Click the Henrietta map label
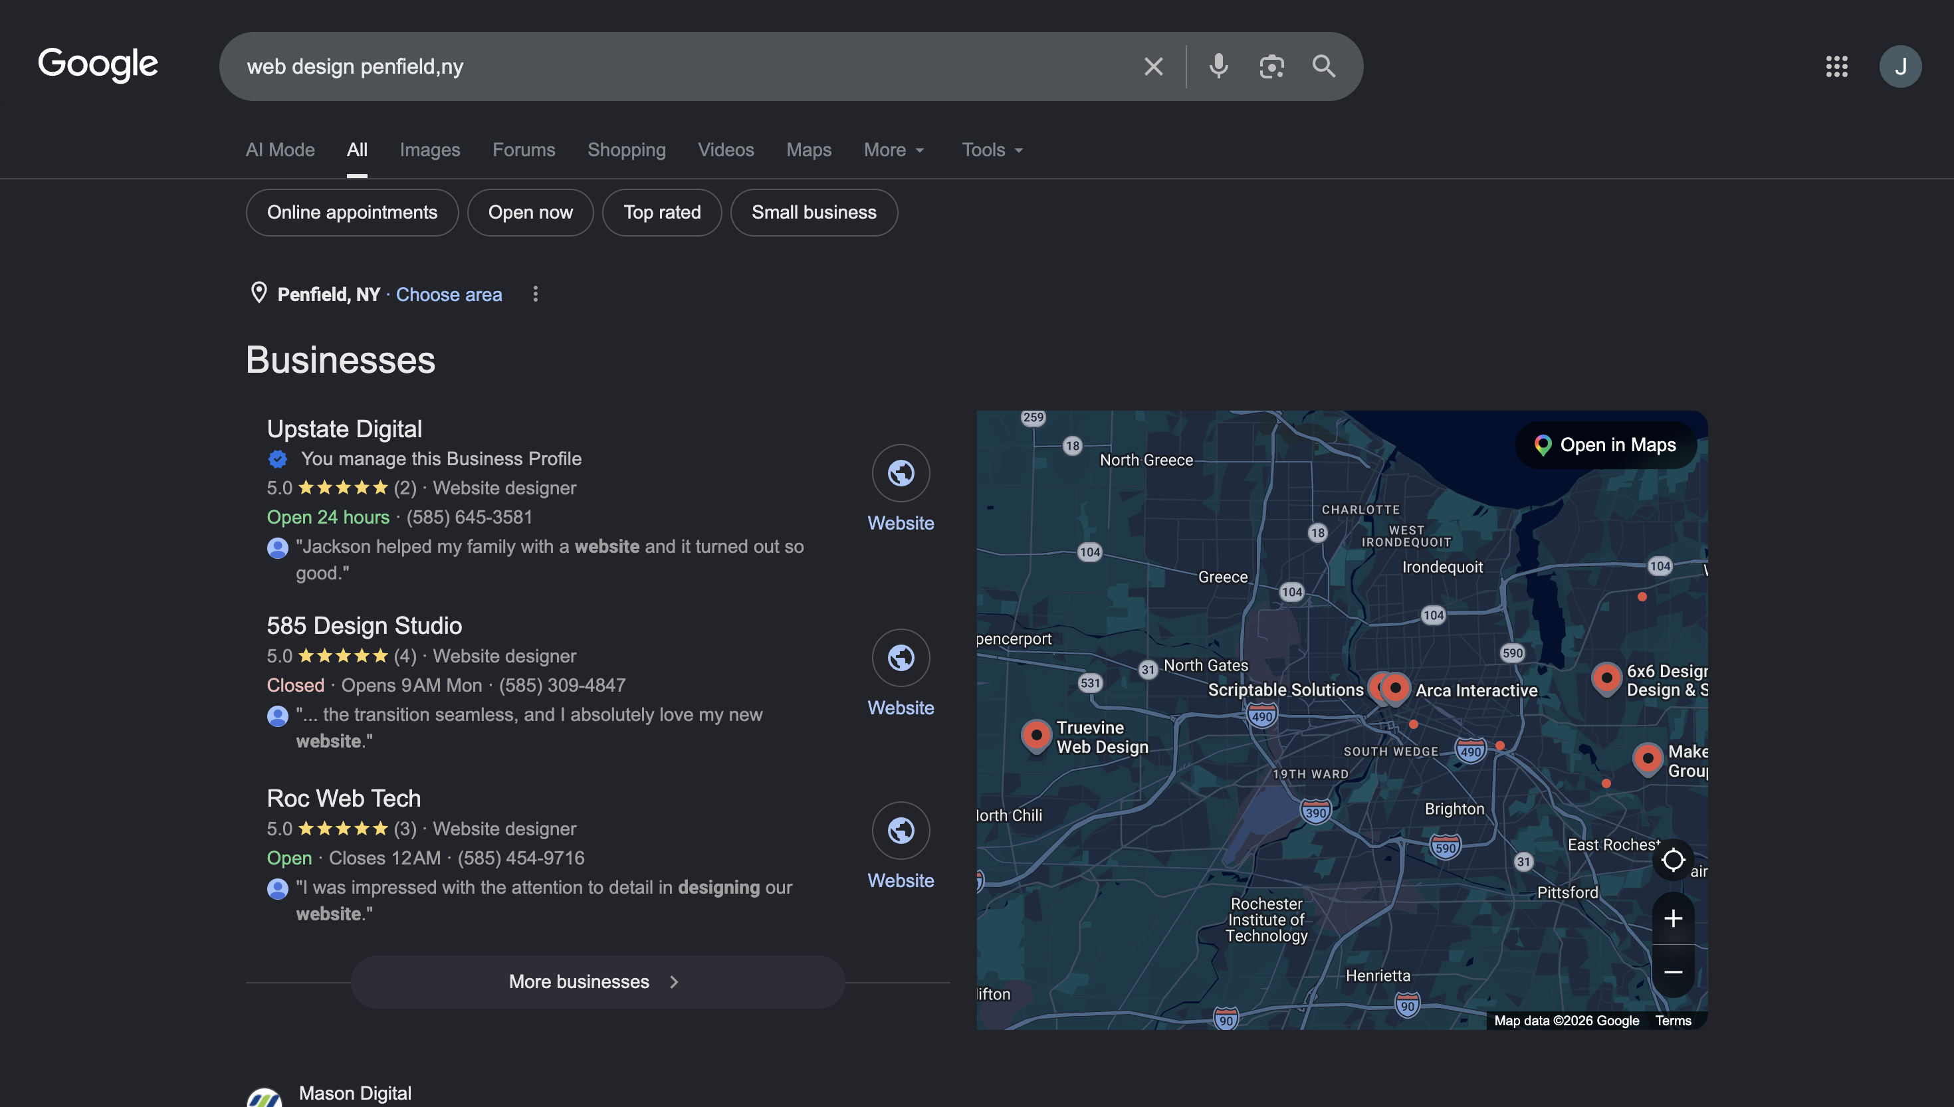Screen dimensions: 1954x1107 pyautogui.click(x=1378, y=975)
